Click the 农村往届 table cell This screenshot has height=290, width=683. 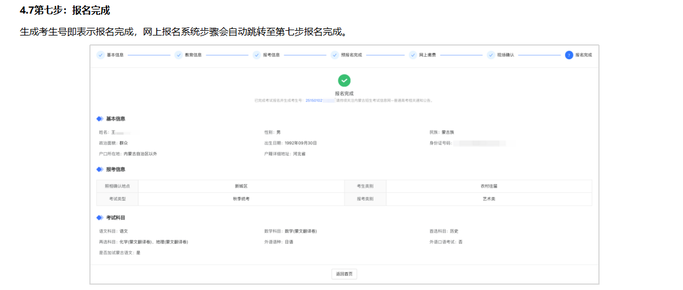488,186
